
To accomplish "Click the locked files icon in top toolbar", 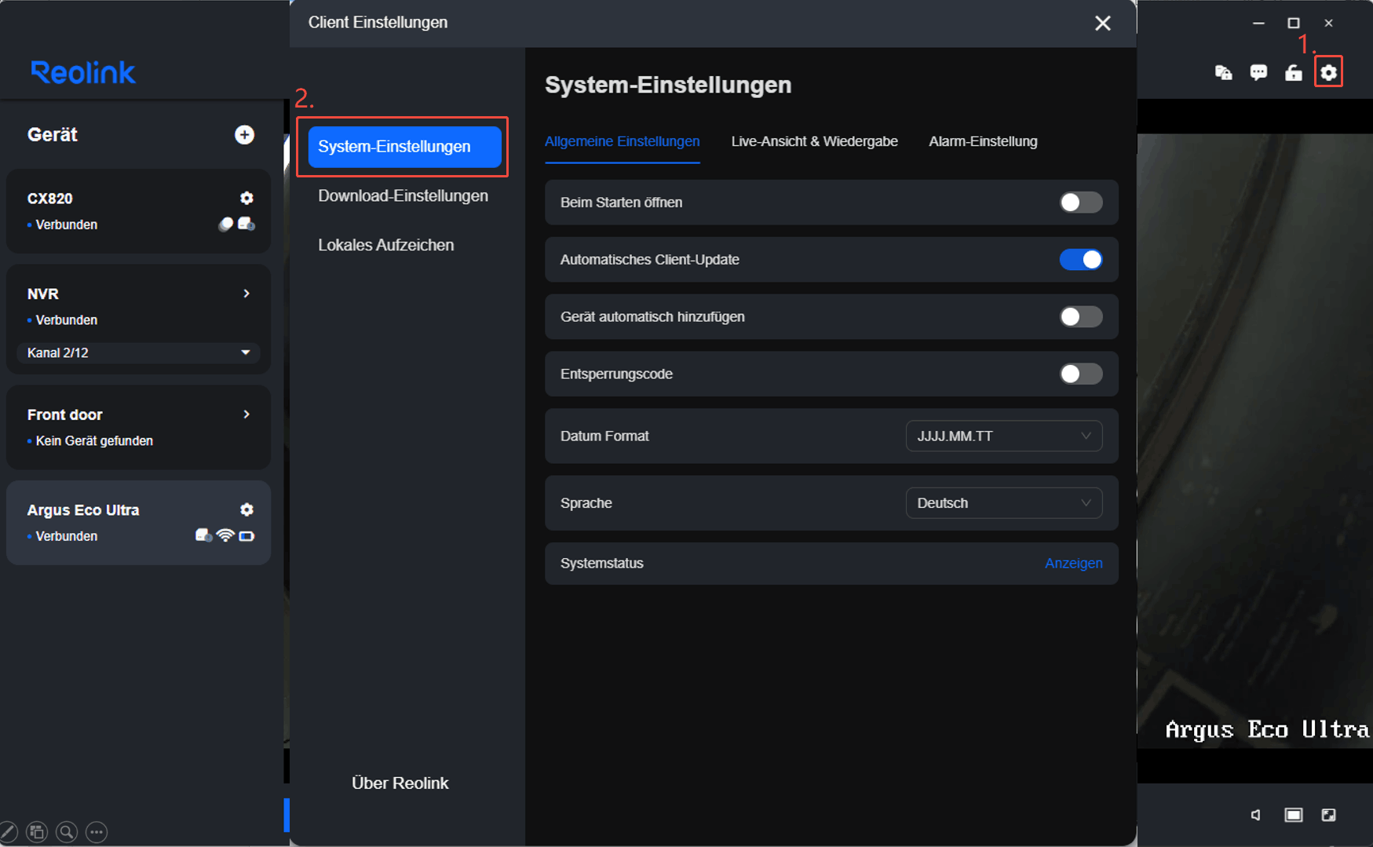I will coord(1223,72).
